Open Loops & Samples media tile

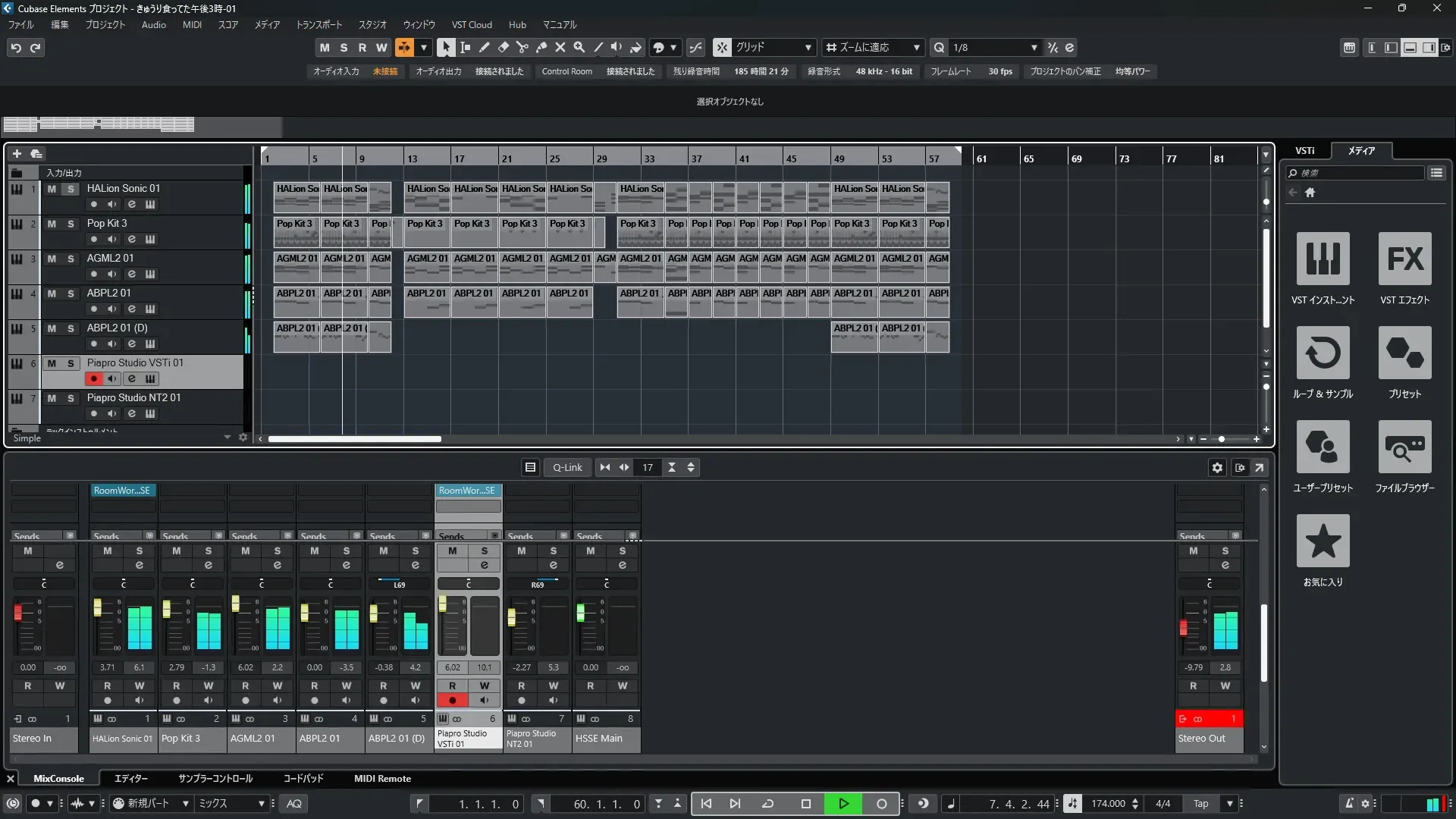pos(1323,353)
